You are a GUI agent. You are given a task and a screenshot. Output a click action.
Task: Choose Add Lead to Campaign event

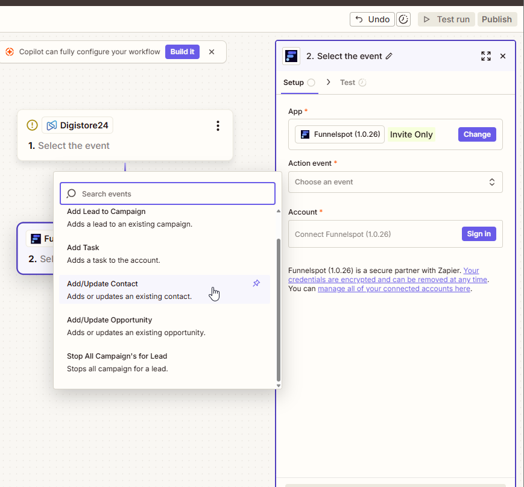pos(165,218)
